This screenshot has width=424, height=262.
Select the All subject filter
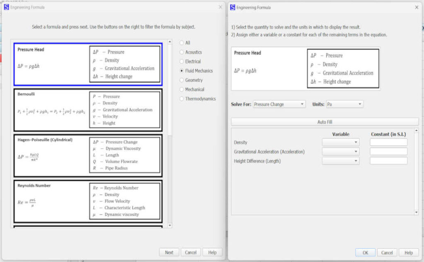point(182,43)
